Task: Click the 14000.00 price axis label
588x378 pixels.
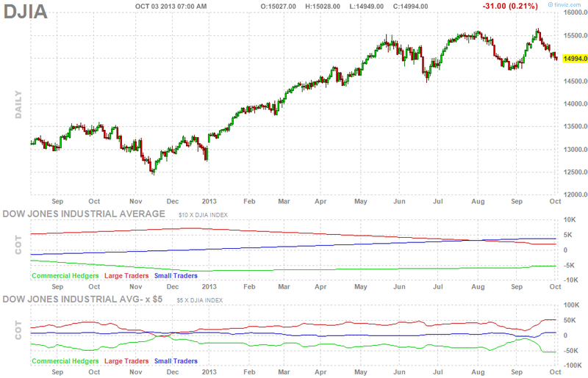Action: pos(576,103)
